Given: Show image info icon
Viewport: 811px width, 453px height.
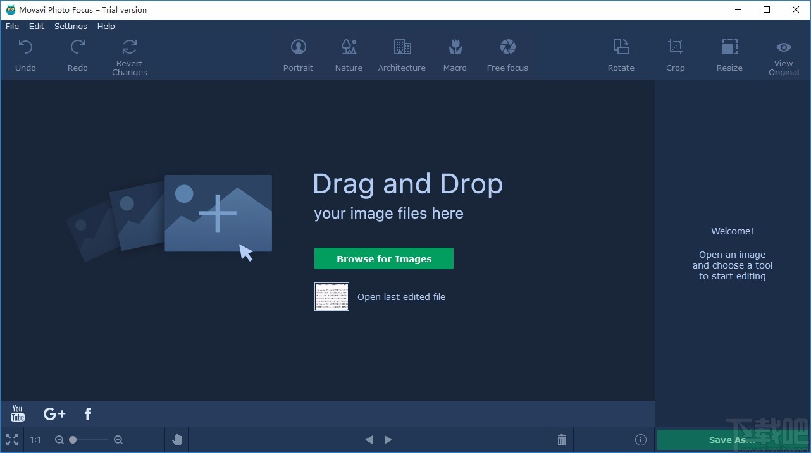Looking at the screenshot, I should point(640,440).
